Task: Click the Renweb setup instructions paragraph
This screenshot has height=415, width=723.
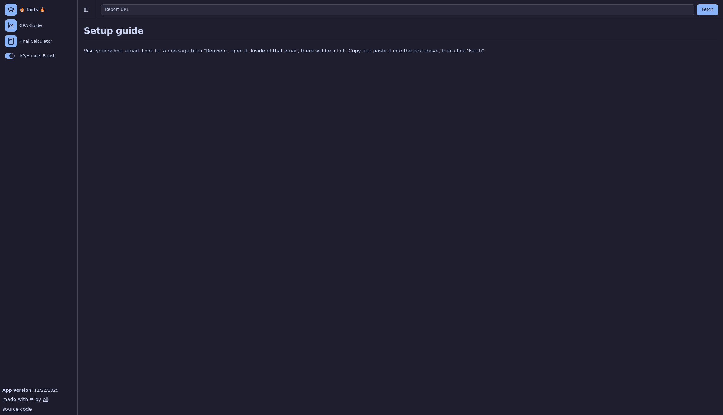Action: click(x=284, y=51)
